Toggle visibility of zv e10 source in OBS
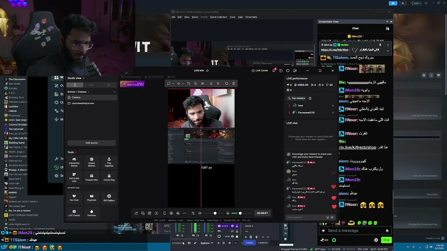Image resolution: width=447 pixels, height=251 pixels. tap(232, 226)
